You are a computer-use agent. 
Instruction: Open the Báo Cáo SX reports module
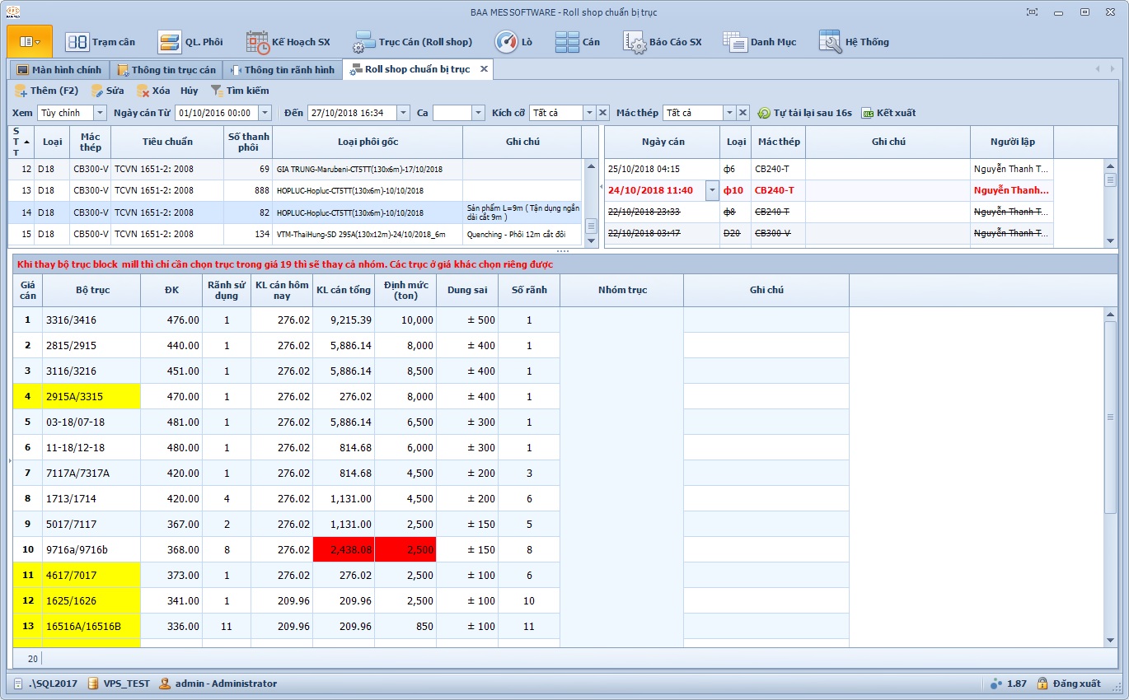(x=663, y=42)
